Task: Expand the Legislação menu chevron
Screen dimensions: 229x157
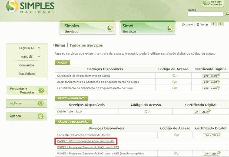Action: click(x=39, y=48)
